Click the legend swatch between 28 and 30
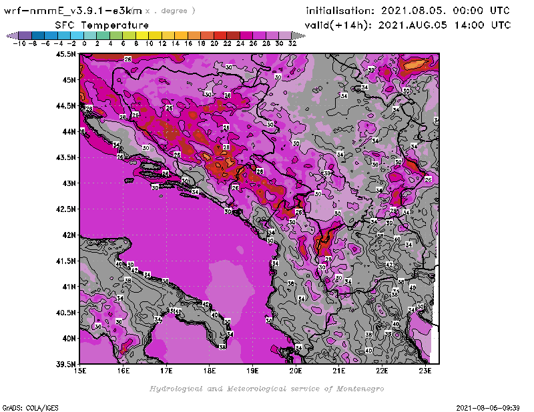This screenshot has height=412, width=534. (272, 36)
